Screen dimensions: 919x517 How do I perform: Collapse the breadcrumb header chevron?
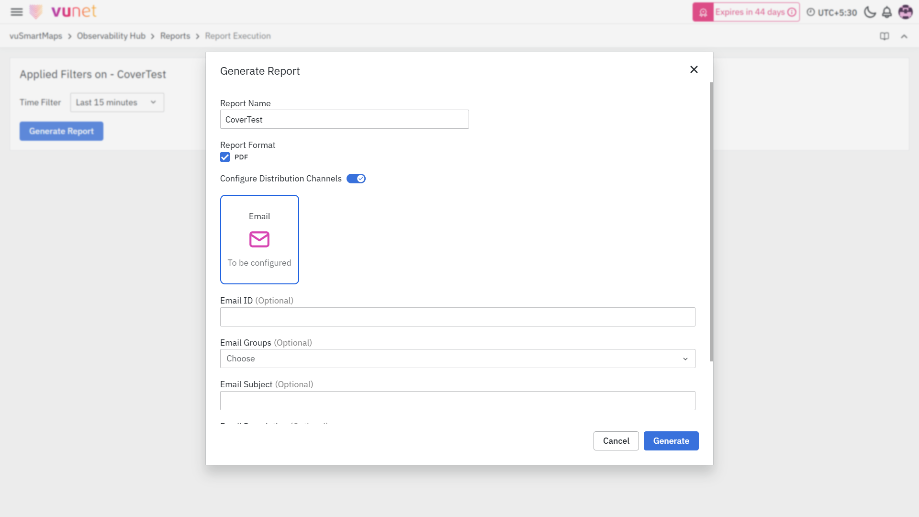(904, 36)
